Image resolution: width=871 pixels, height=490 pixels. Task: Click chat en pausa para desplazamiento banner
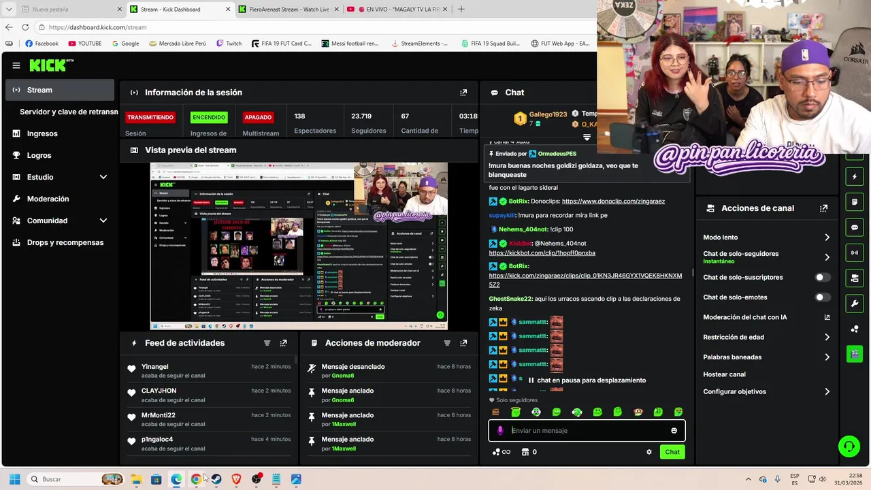pos(587,380)
